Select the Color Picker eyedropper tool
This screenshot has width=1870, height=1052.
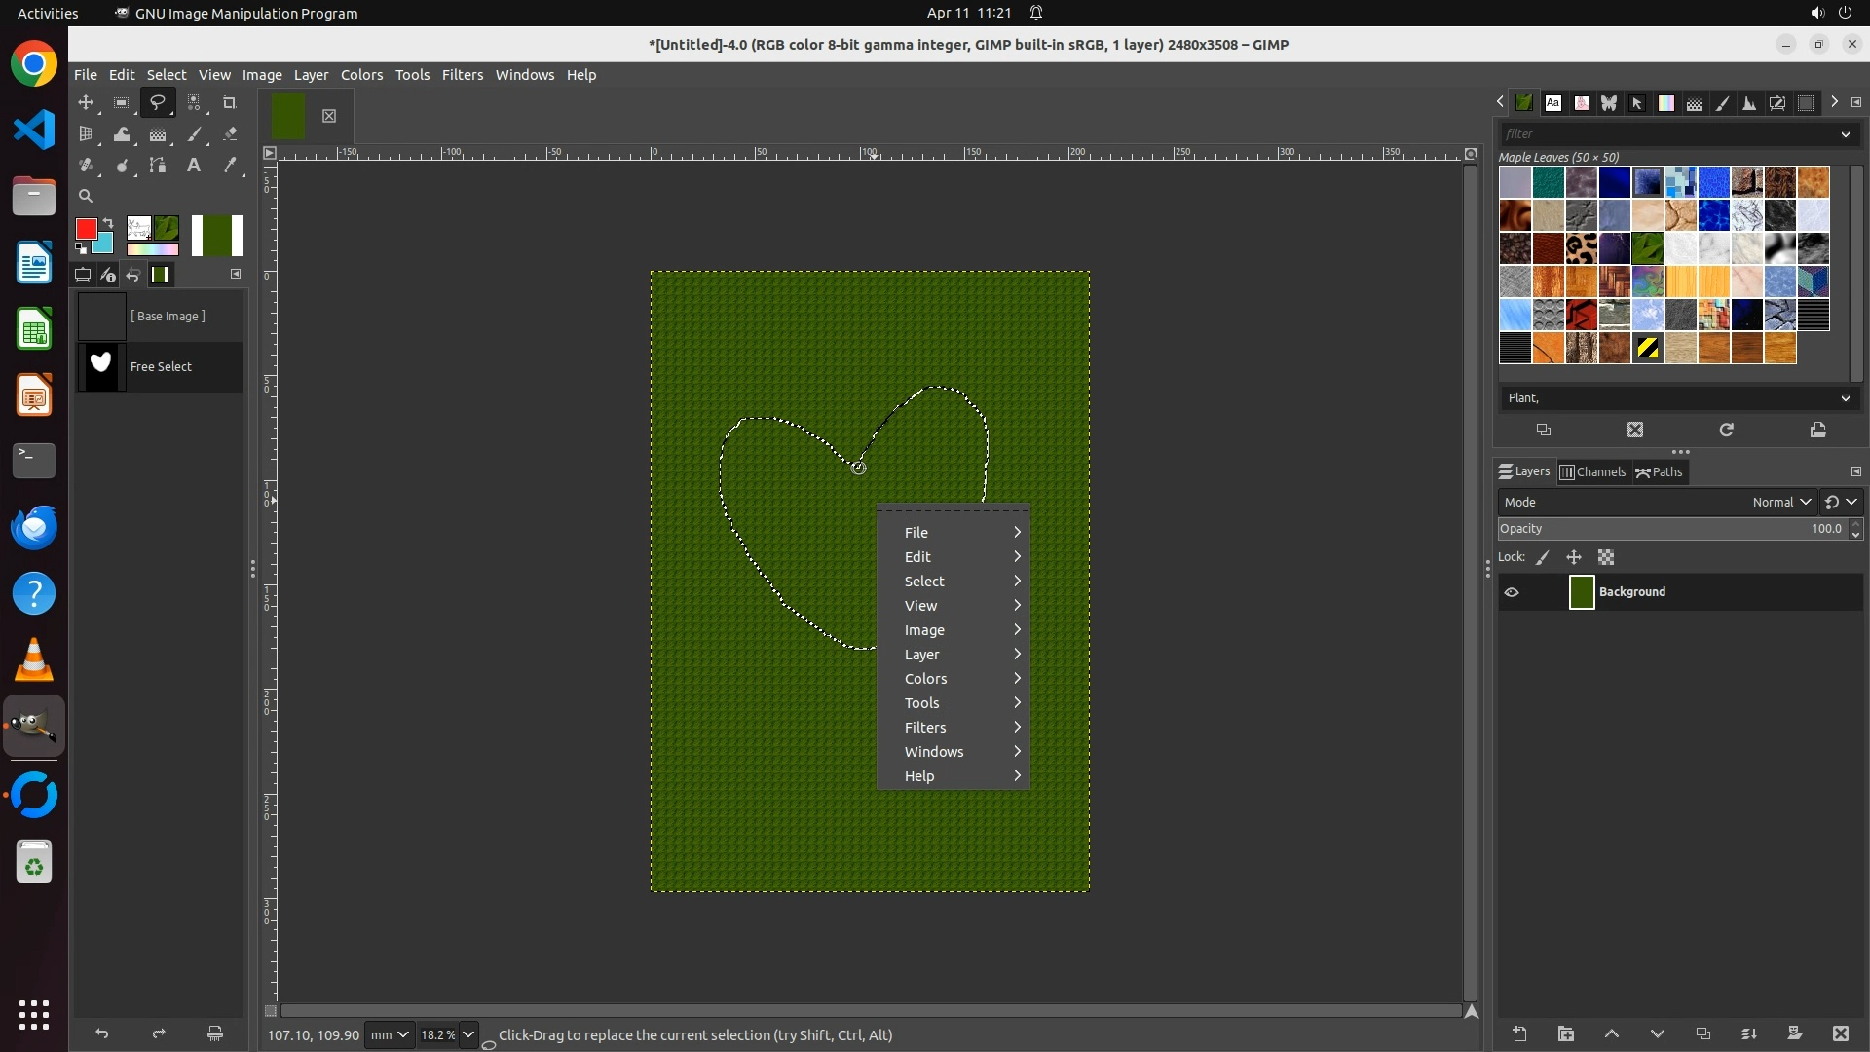[230, 166]
